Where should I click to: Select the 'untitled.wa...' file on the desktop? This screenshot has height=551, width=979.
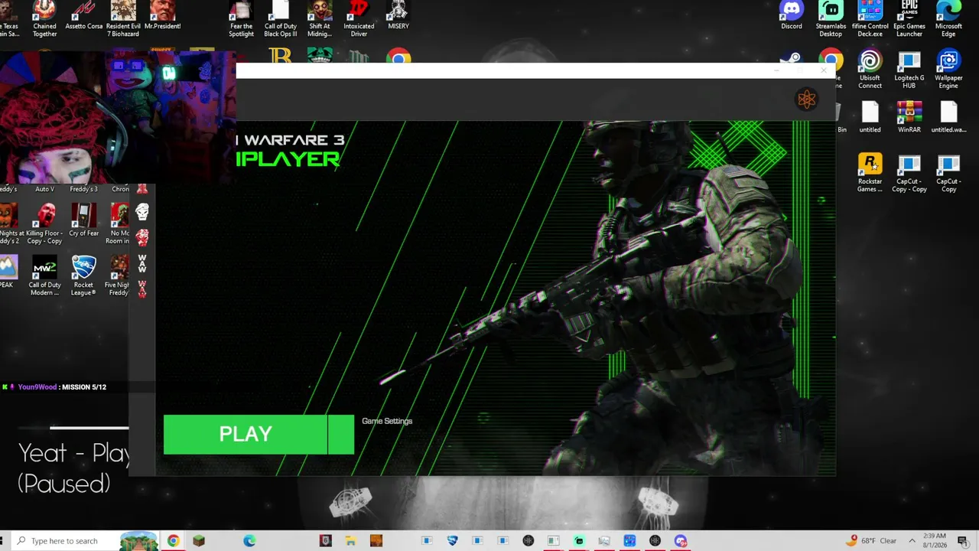click(948, 117)
